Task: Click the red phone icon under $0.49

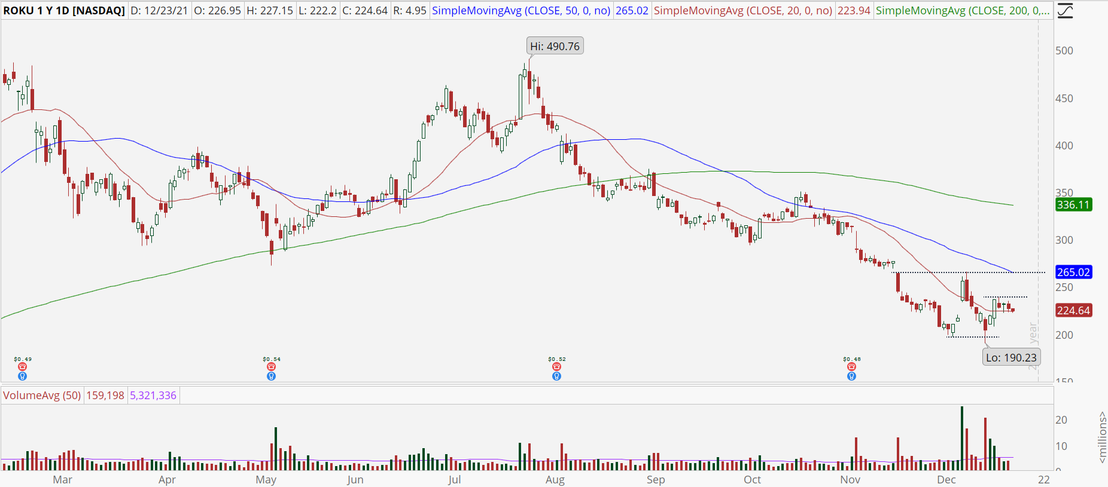Action: (22, 367)
